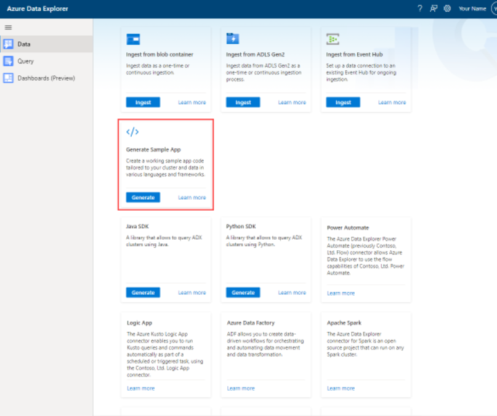Click the Power Automate heading

tap(348, 227)
